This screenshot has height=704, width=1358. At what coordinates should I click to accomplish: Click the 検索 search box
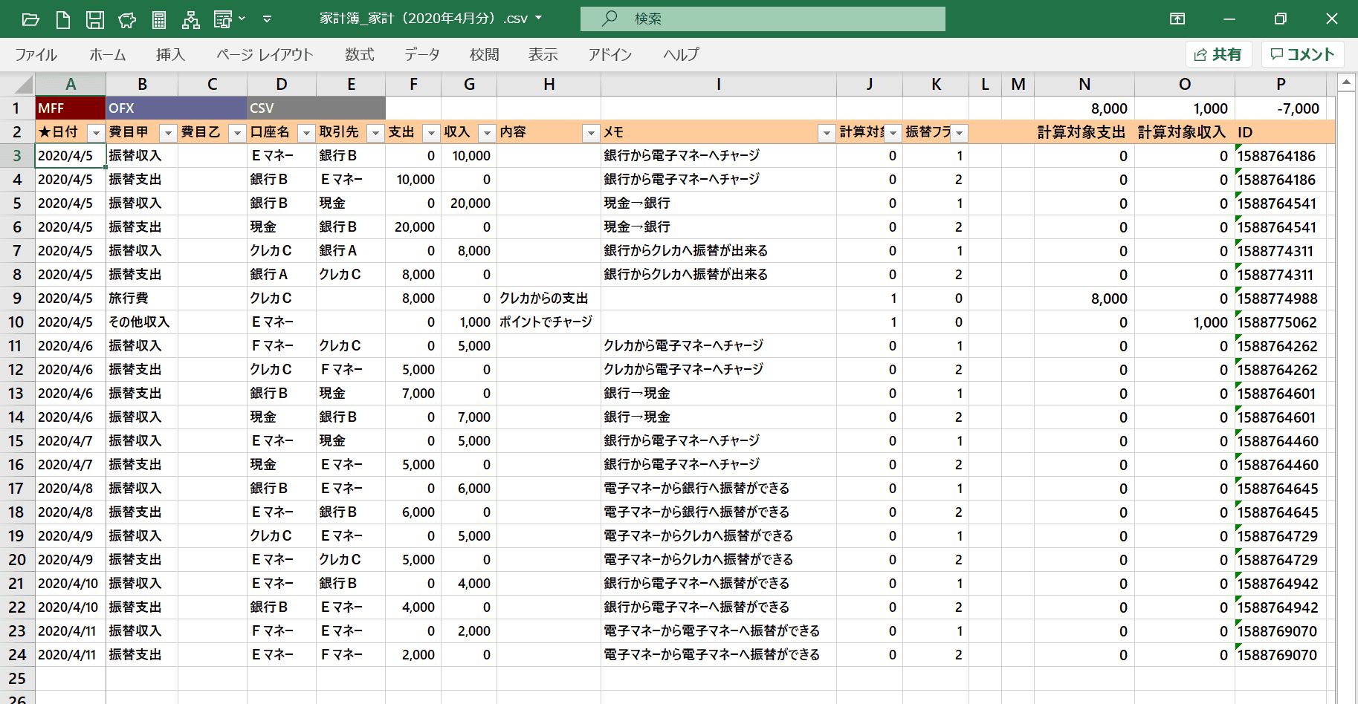tap(763, 19)
